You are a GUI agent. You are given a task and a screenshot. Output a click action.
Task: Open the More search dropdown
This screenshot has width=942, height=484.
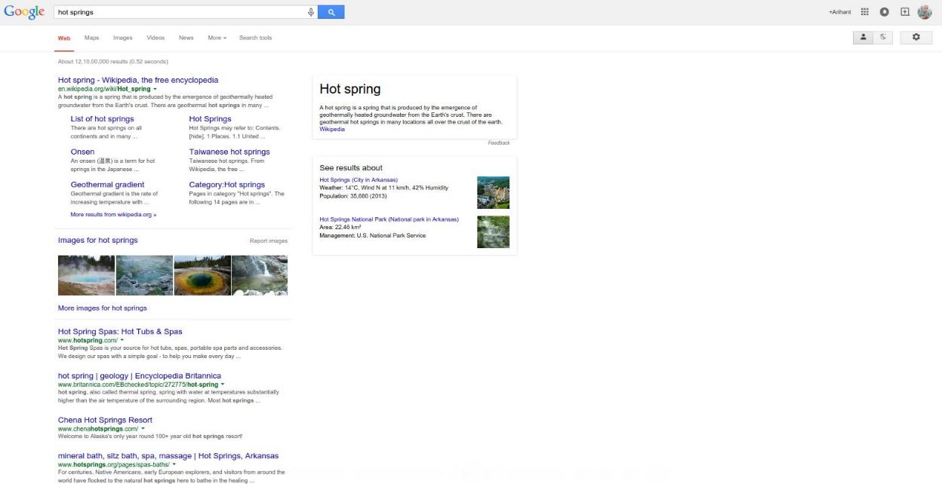217,37
